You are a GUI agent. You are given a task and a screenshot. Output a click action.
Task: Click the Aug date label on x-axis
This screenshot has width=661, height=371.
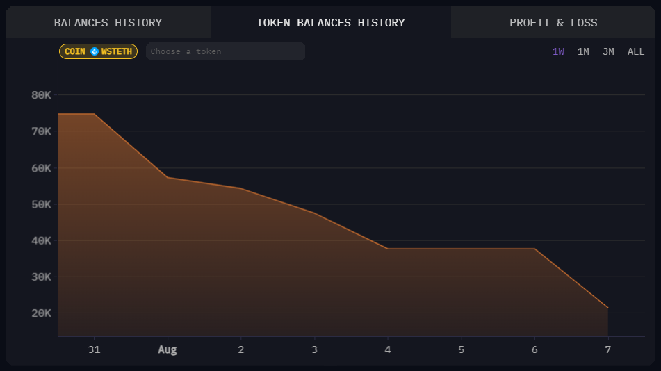coord(168,349)
